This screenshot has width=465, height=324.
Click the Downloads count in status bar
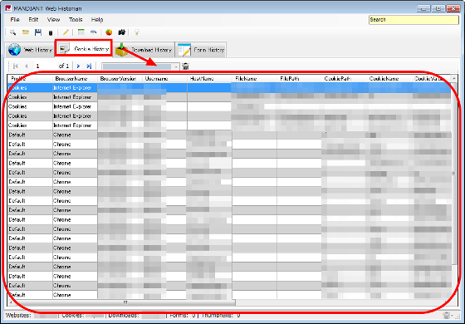click(x=136, y=315)
